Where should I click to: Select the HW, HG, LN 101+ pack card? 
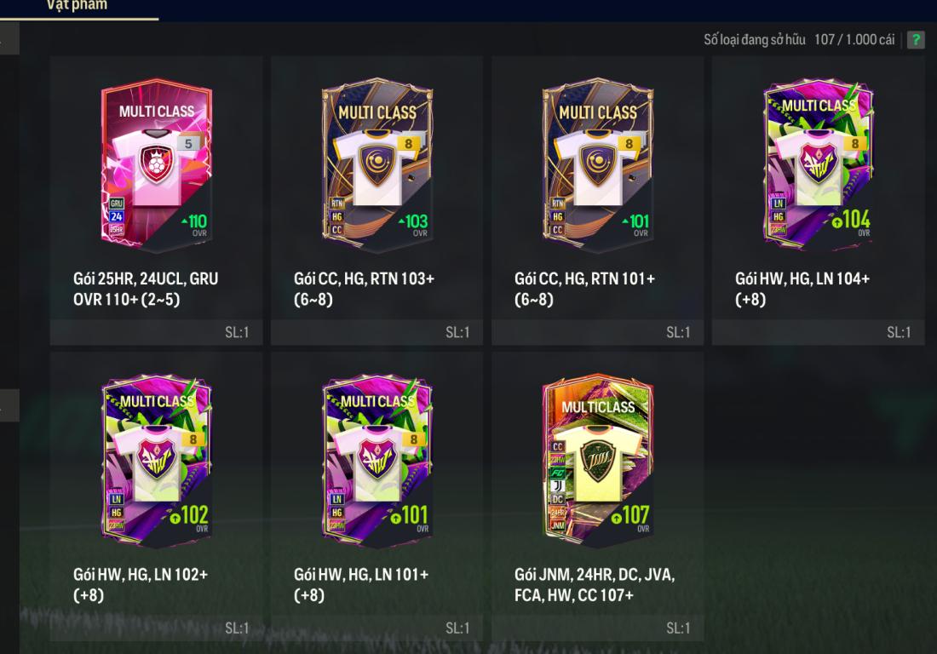[377, 496]
